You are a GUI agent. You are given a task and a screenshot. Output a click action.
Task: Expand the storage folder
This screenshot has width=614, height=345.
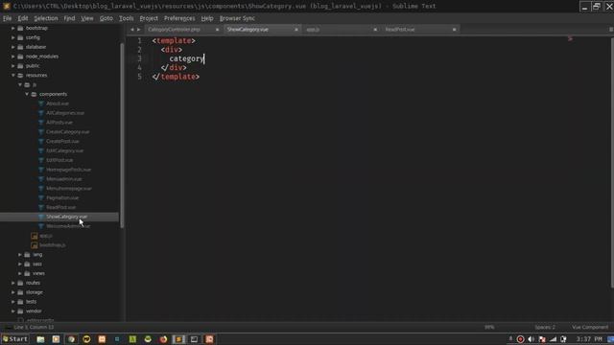tap(13, 292)
